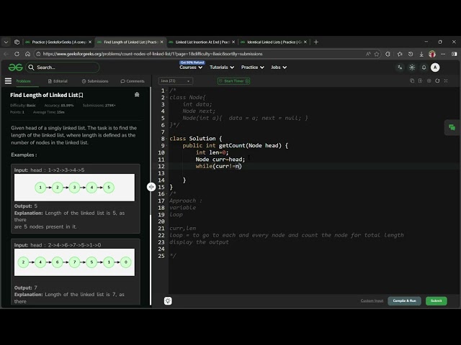
Task: Expand the Tutorials dropdown menu
Action: [220, 68]
